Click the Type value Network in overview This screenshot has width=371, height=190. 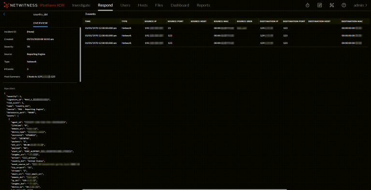[x=32, y=62]
